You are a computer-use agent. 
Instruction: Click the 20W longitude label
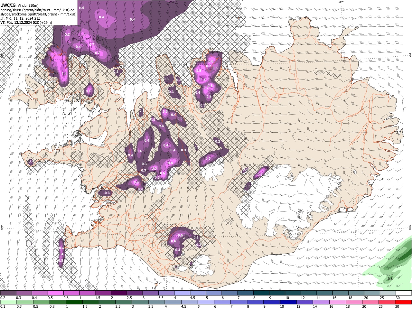coord(171,2)
